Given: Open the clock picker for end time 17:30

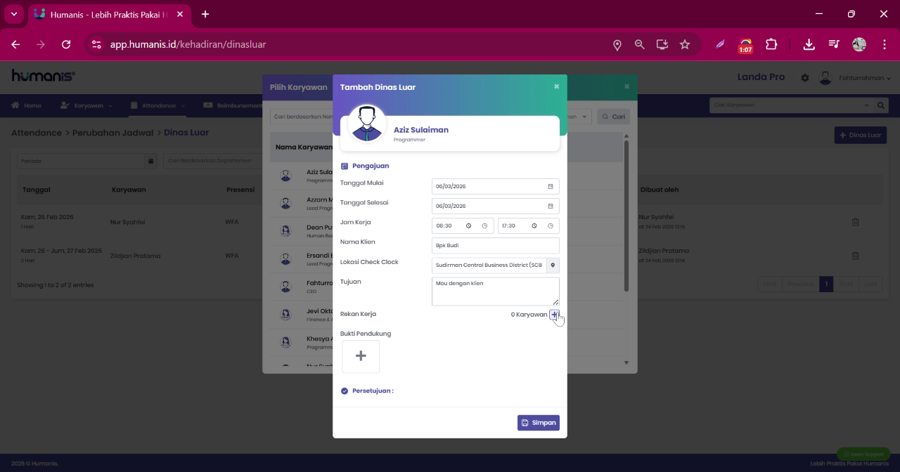Looking at the screenshot, I should (x=551, y=226).
